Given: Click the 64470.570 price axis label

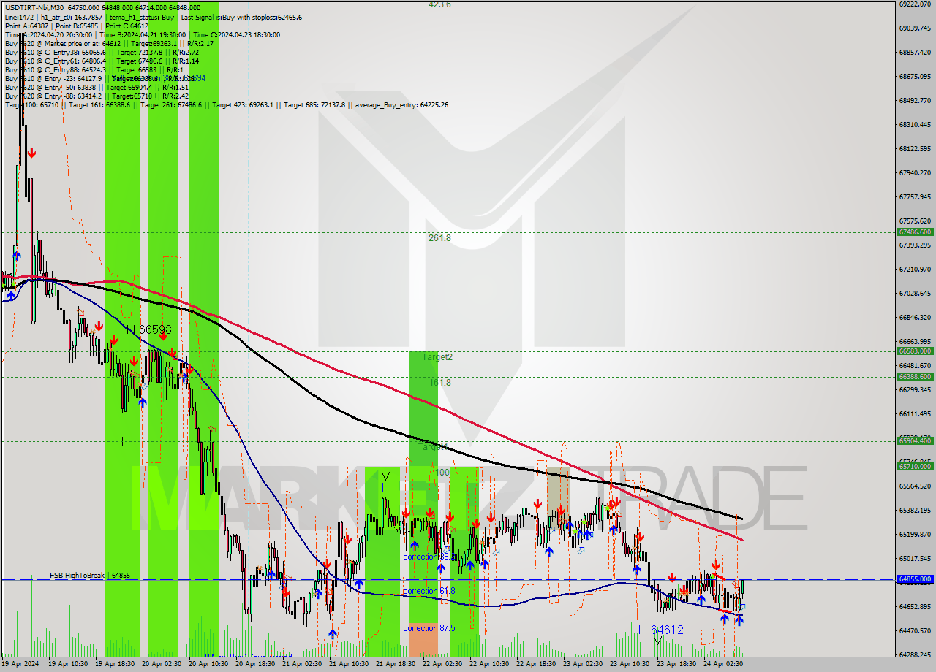Looking at the screenshot, I should (916, 630).
